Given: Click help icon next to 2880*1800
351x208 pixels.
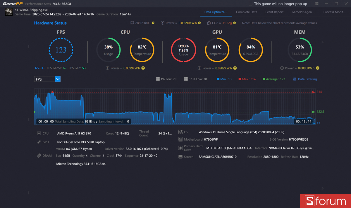Looking at the screenshot, I should [x=153, y=23].
